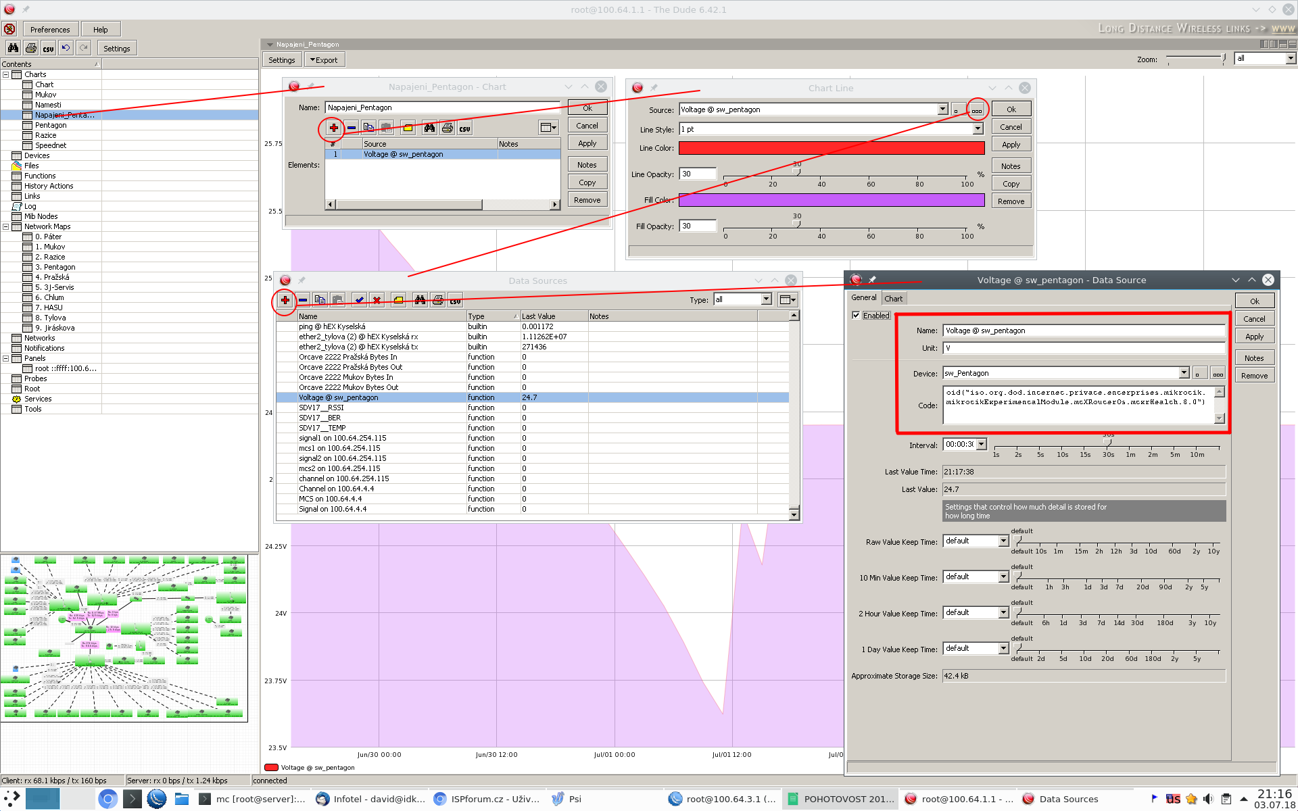This screenshot has height=811, width=1298.
Task: Toggle the Enabled checkbox in Data Source
Action: pos(856,315)
